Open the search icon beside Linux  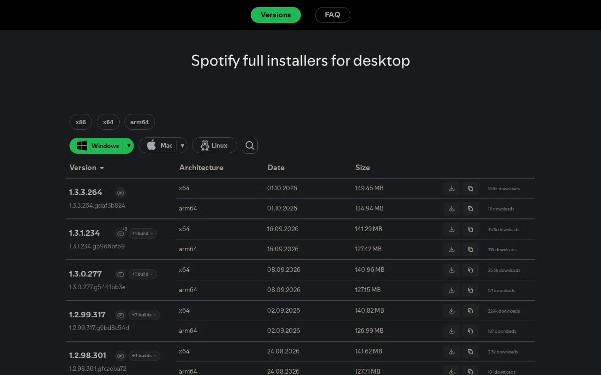[x=250, y=146]
